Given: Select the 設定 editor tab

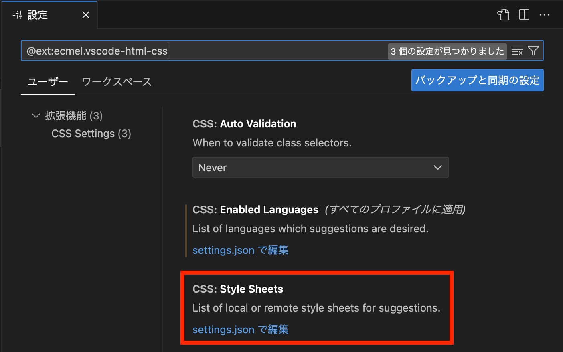Looking at the screenshot, I should click(38, 15).
